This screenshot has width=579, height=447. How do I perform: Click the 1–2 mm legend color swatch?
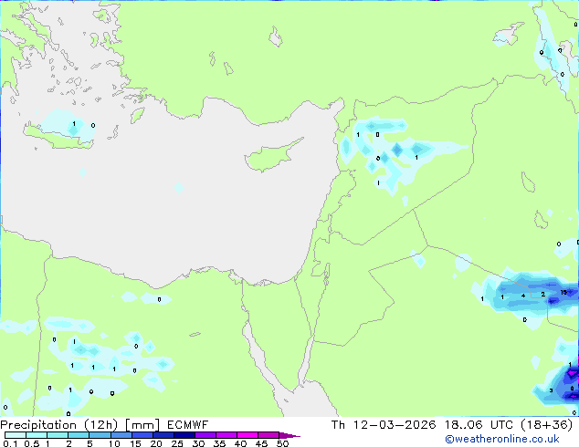(58, 435)
